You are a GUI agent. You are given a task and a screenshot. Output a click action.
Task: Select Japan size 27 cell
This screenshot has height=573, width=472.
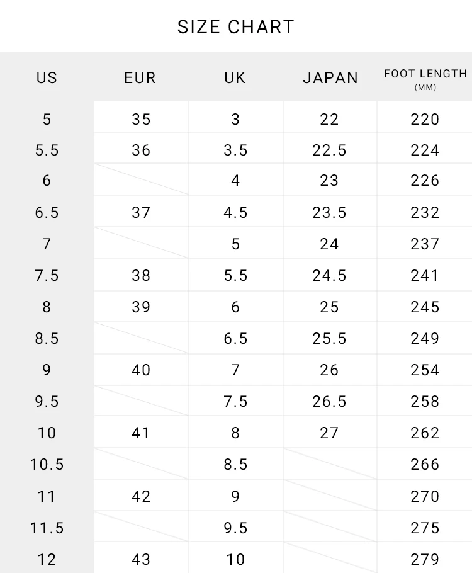(x=330, y=433)
